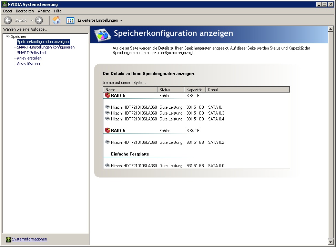Click the NVIDIA title bar application icon
Image resolution: width=336 pixels, height=247 pixels.
click(4, 4)
